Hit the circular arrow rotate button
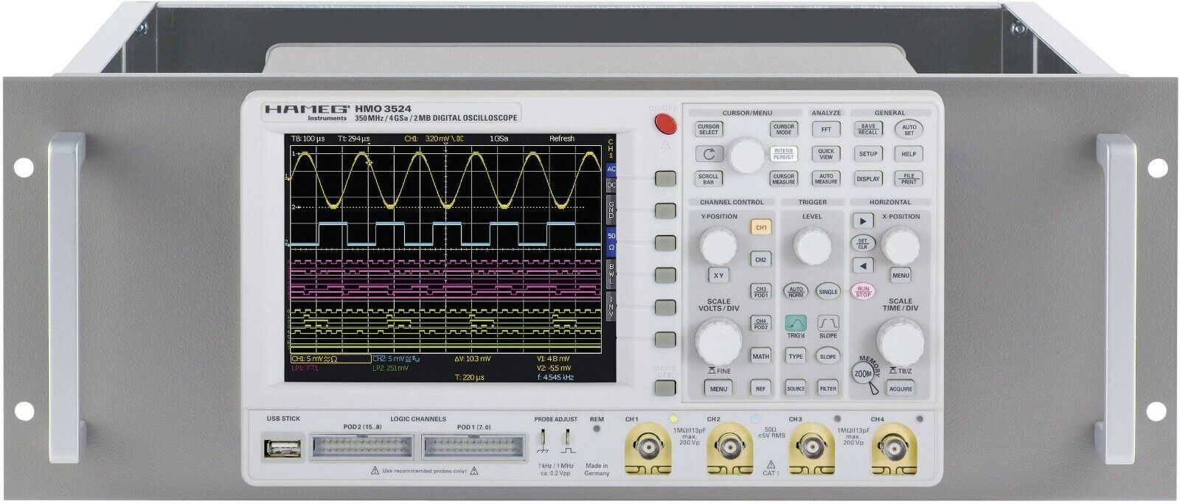The height and width of the screenshot is (504, 1180). (x=709, y=153)
